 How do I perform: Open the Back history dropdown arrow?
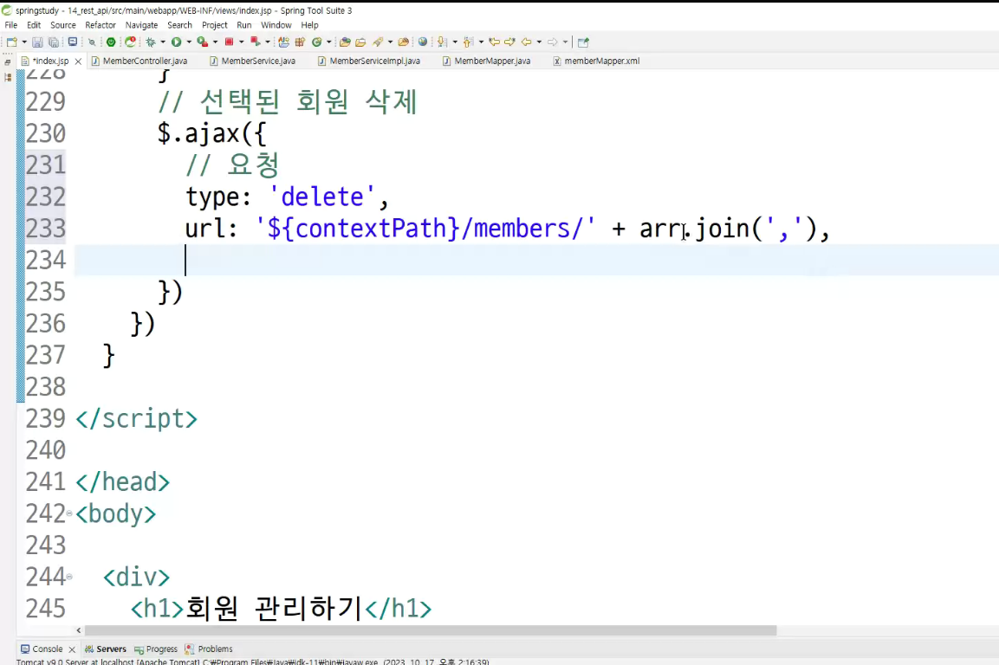(539, 42)
